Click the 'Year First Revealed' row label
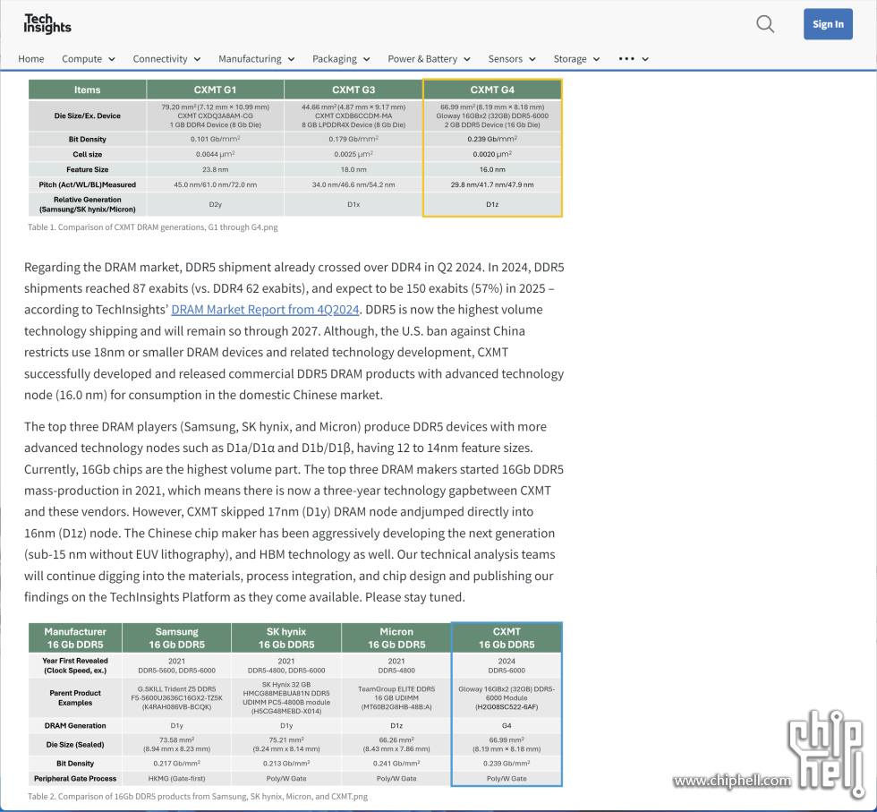Screen dimensions: 877x812 (x=75, y=665)
